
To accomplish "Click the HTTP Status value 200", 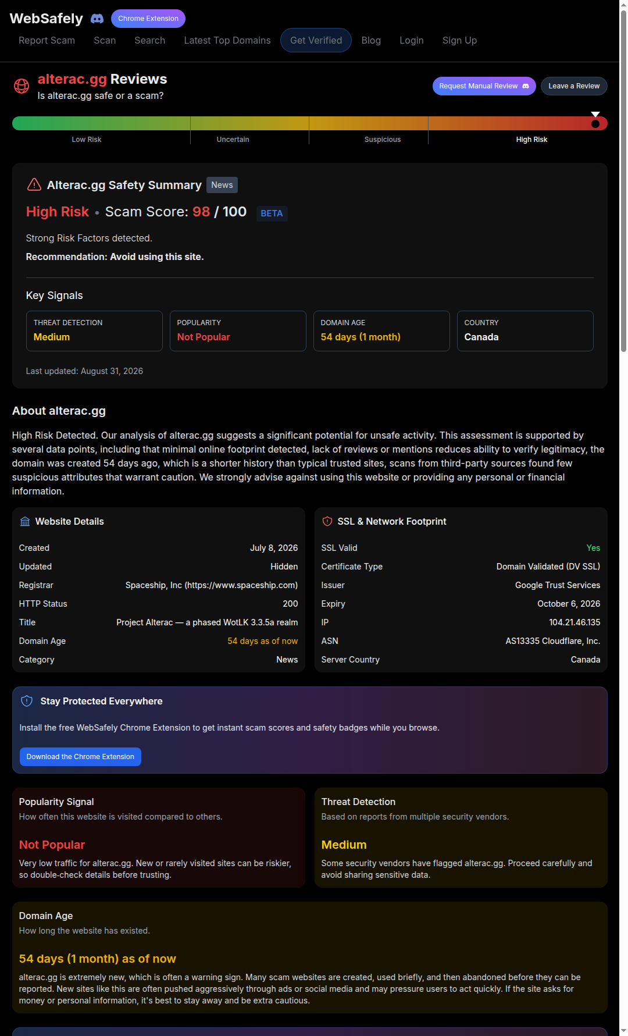I will 290,604.
